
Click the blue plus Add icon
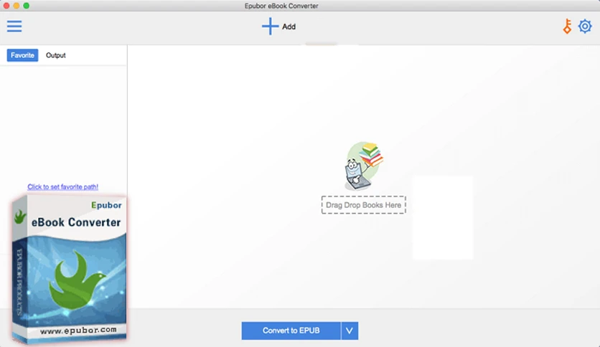pos(270,27)
